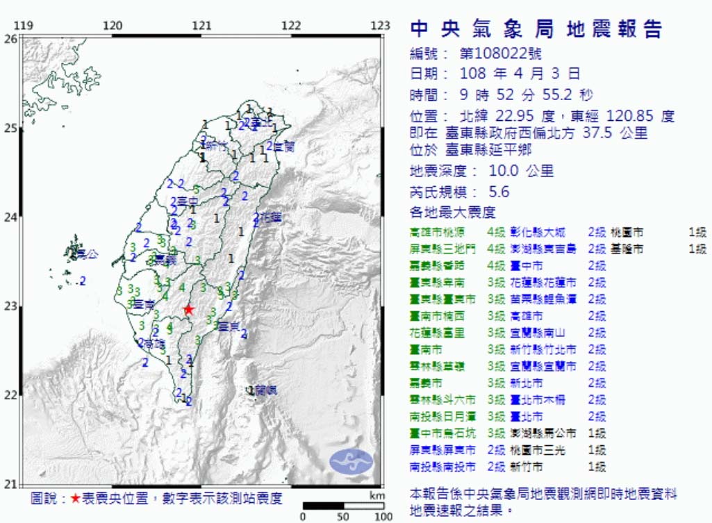
Task: Click the 花蓮縣富里 3級 entry
Action: (457, 333)
